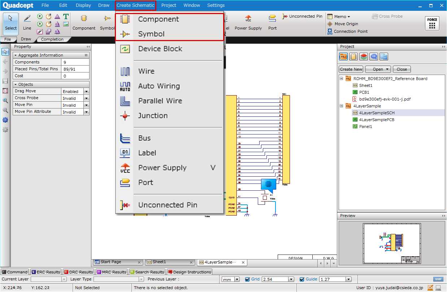Open the Drag Move dropdown
447x292 pixels.
coord(86,92)
